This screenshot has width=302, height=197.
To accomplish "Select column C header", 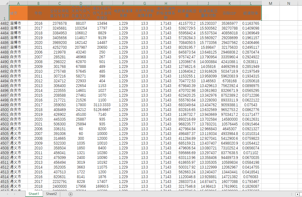I will pyautogui.click(x=59, y=3).
